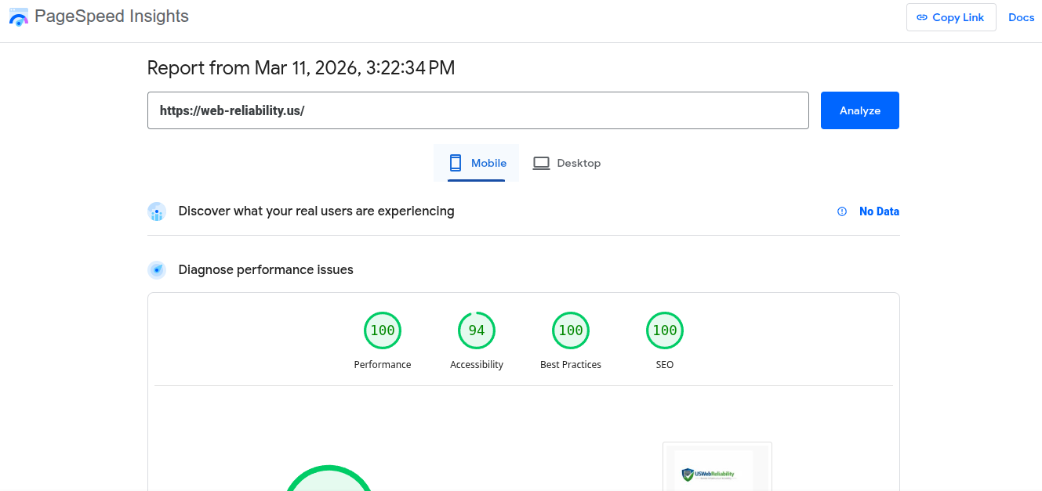Select the URL input field

point(478,110)
